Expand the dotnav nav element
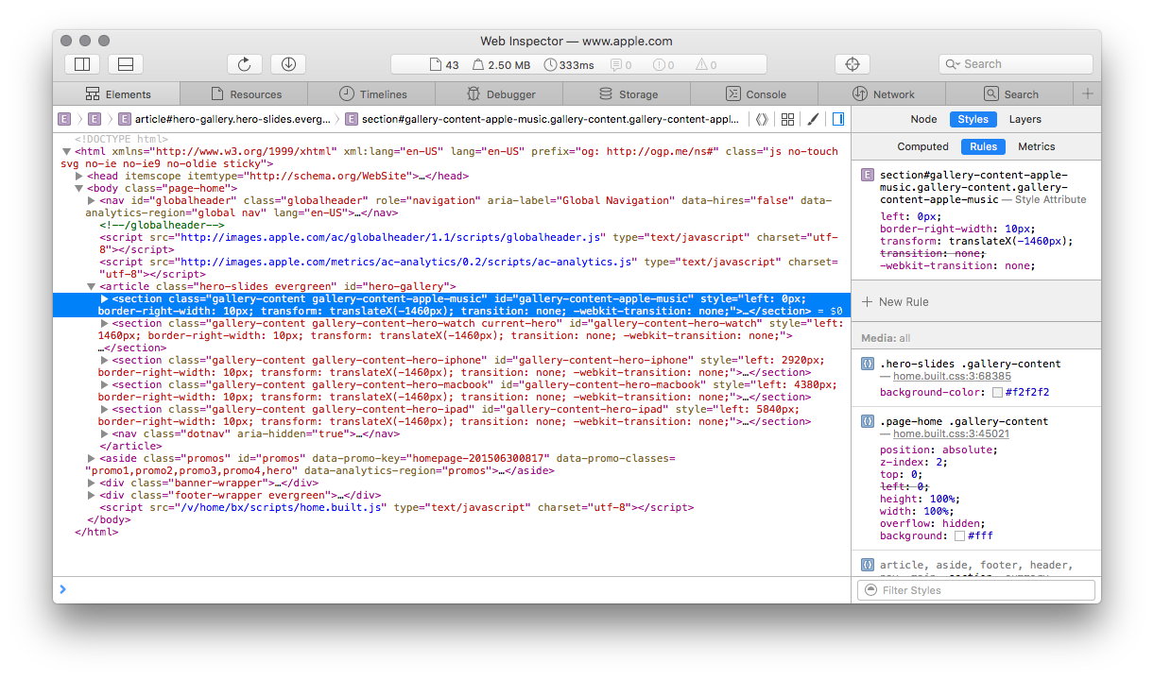The height and width of the screenshot is (679, 1154). tap(104, 433)
